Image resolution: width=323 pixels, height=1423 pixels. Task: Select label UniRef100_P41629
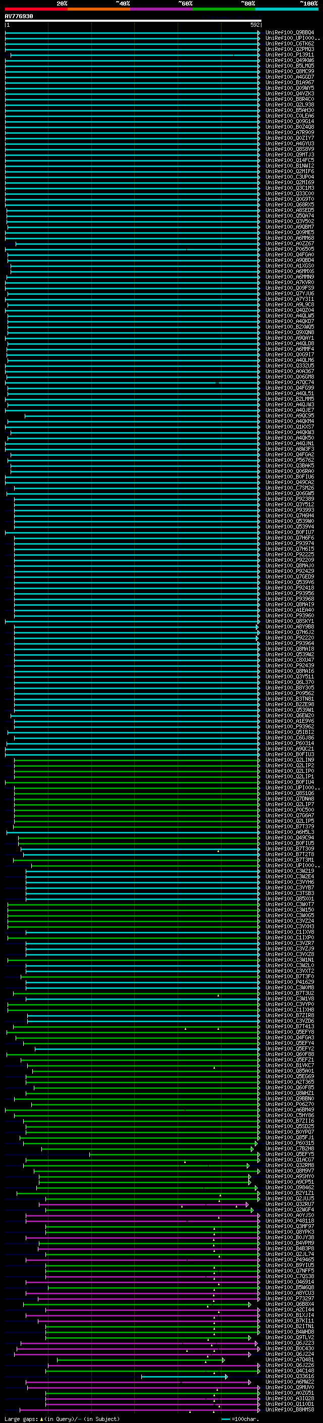(x=289, y=982)
